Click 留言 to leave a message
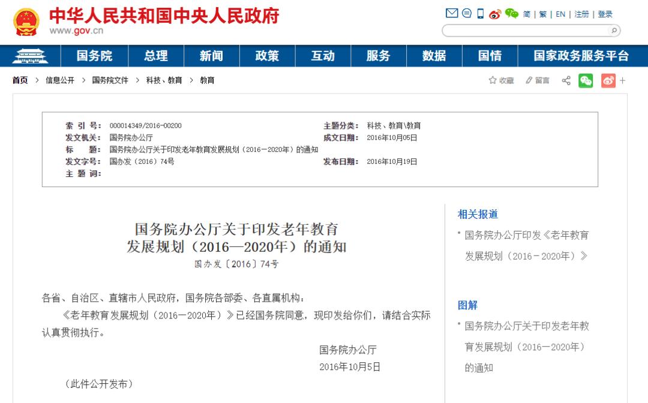 click(538, 80)
